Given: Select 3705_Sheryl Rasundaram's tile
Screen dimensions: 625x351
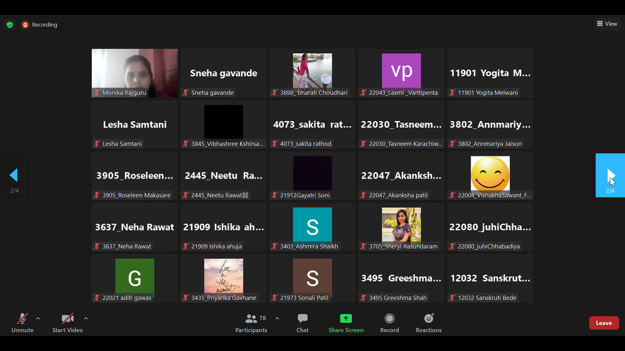Looking at the screenshot, I should [x=401, y=227].
